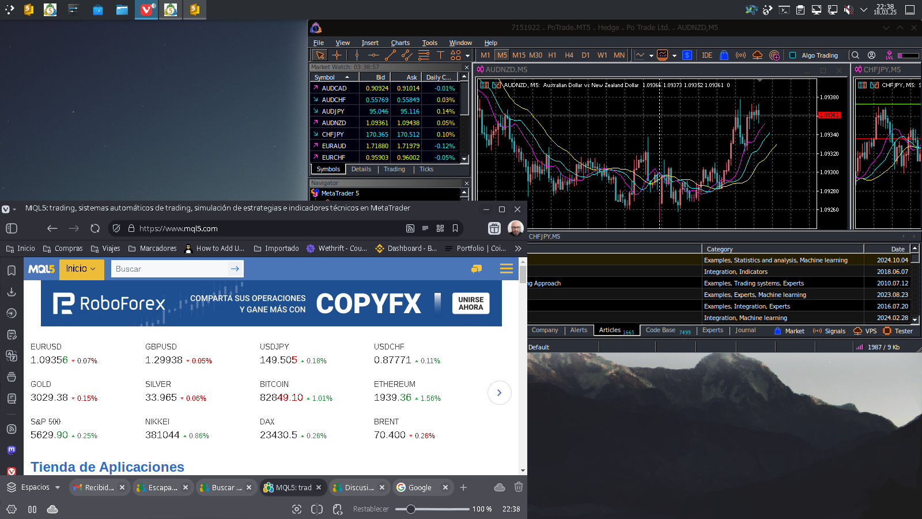Open the Market shopping bag toolbar icon
922x519 pixels.
point(724,55)
